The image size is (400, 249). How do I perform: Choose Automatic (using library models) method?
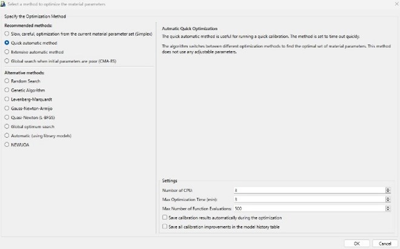(x=7, y=135)
